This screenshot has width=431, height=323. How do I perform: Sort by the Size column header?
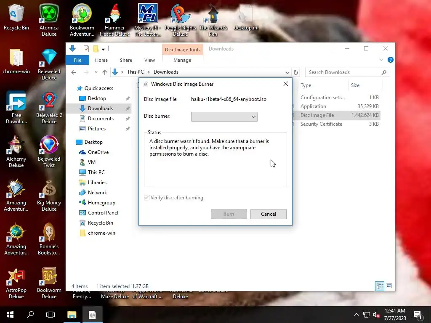point(365,85)
